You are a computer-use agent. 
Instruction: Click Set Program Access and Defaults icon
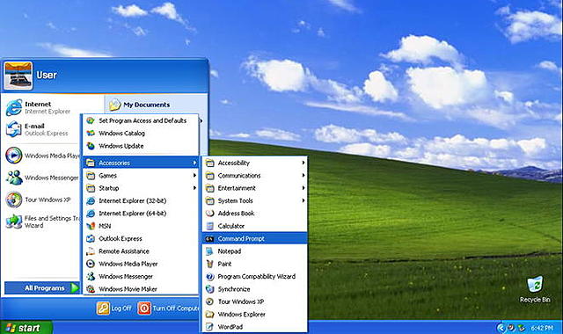91,120
